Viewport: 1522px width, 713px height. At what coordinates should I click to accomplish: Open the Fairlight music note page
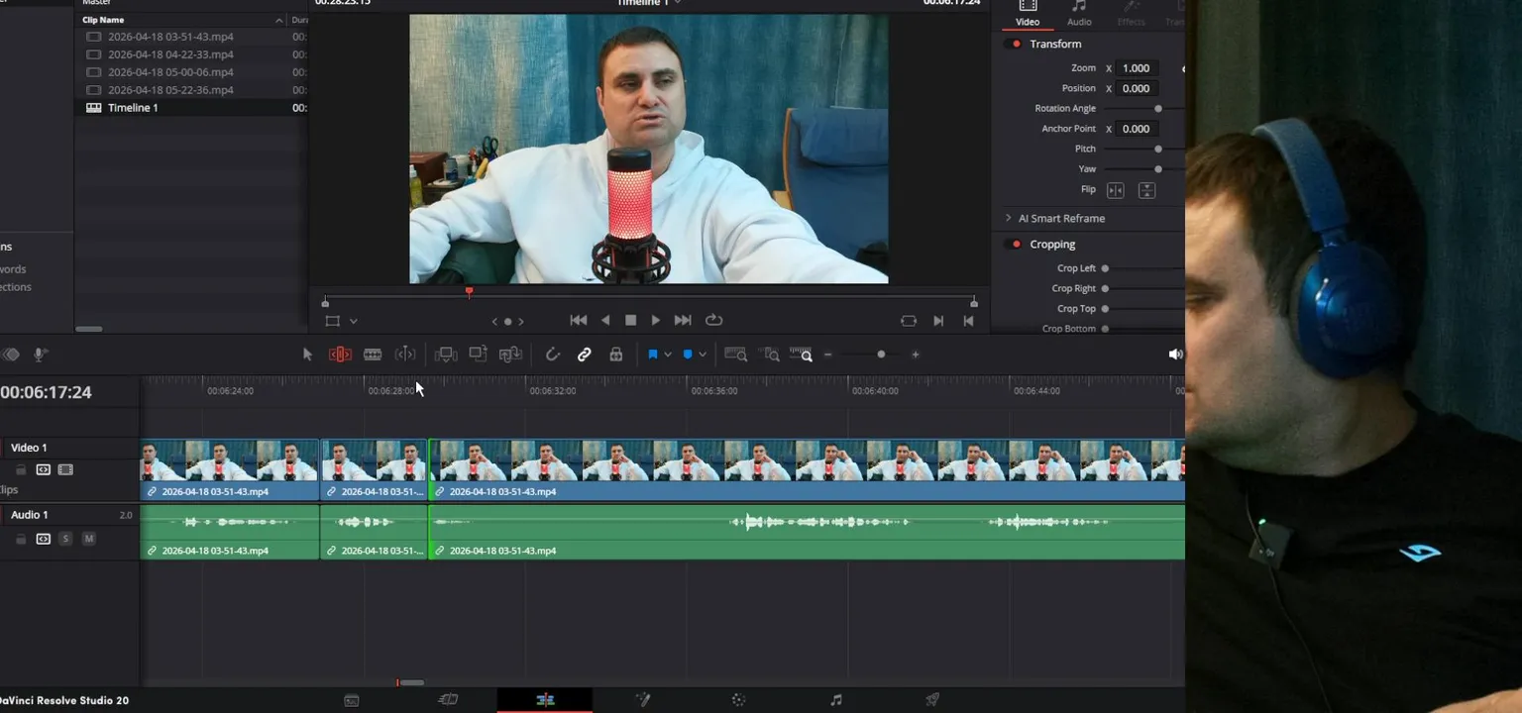coord(835,700)
